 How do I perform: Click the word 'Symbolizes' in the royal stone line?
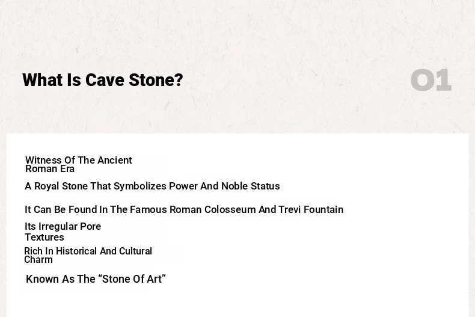coord(139,186)
